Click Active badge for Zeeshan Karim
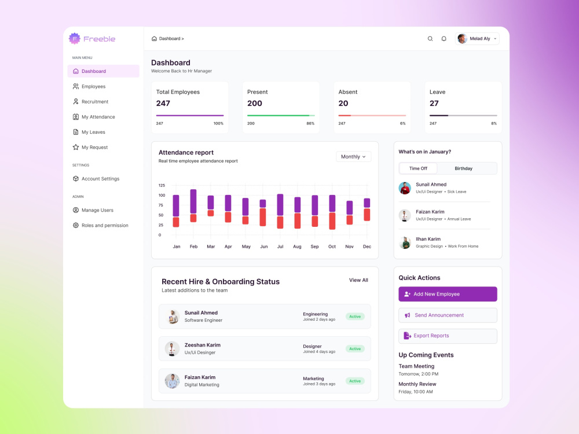This screenshot has height=434, width=579. coord(355,349)
